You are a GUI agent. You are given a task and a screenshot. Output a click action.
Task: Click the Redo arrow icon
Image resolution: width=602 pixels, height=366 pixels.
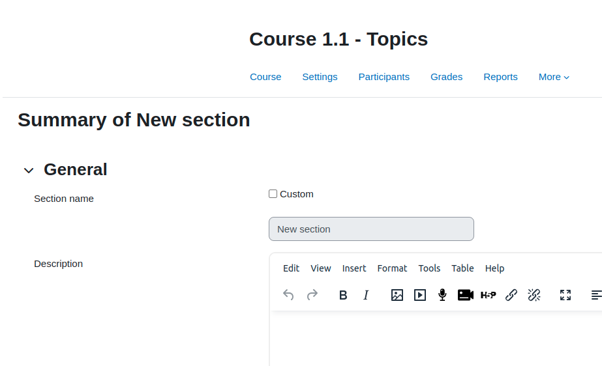312,295
